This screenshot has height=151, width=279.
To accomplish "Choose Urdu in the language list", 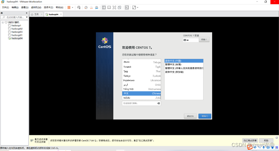I will 142,85.
